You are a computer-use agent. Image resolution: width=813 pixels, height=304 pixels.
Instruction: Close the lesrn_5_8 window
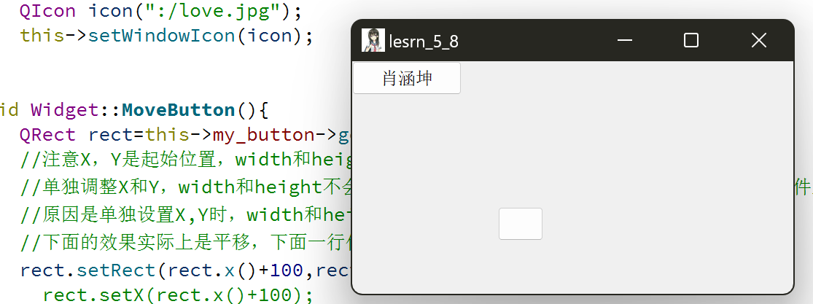[x=758, y=41]
